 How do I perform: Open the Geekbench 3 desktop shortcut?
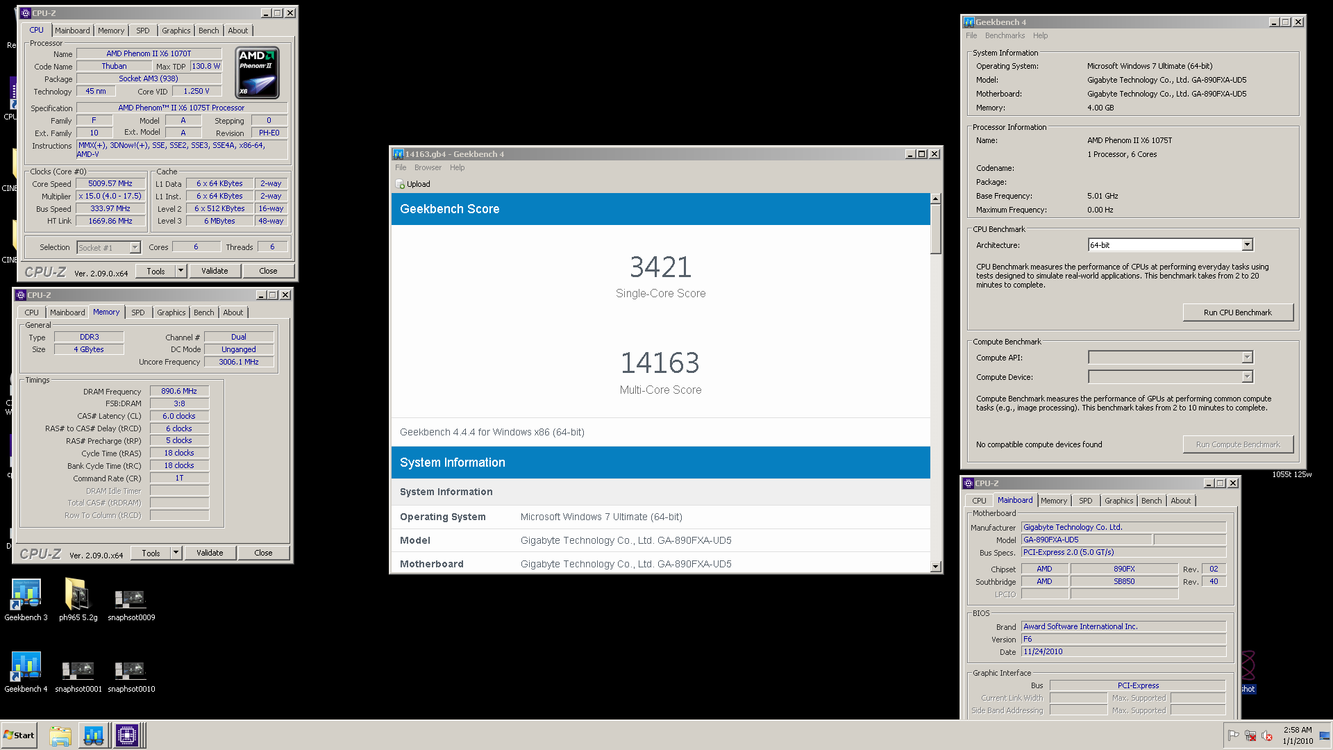(x=26, y=600)
